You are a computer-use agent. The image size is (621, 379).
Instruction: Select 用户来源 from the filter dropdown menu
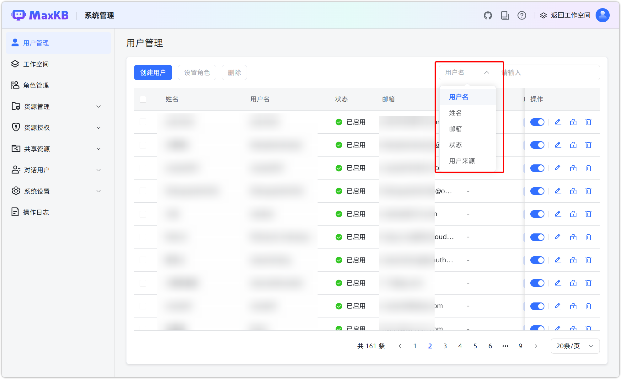click(462, 161)
